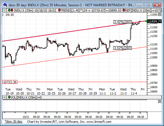Click the 10600 price scale value

click(x=154, y=91)
